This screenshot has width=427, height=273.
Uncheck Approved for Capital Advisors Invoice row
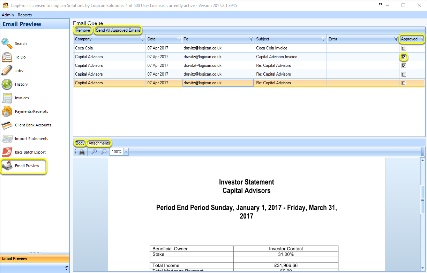tap(404, 57)
